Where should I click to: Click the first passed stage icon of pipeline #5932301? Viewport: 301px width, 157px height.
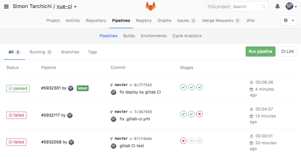183,87
